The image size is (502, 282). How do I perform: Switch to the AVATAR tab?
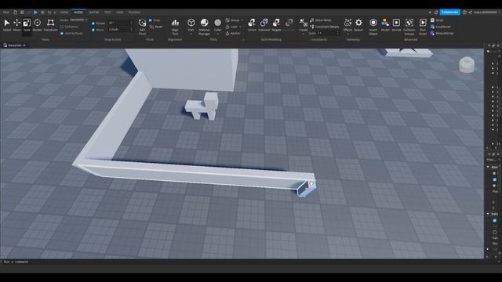pos(94,13)
